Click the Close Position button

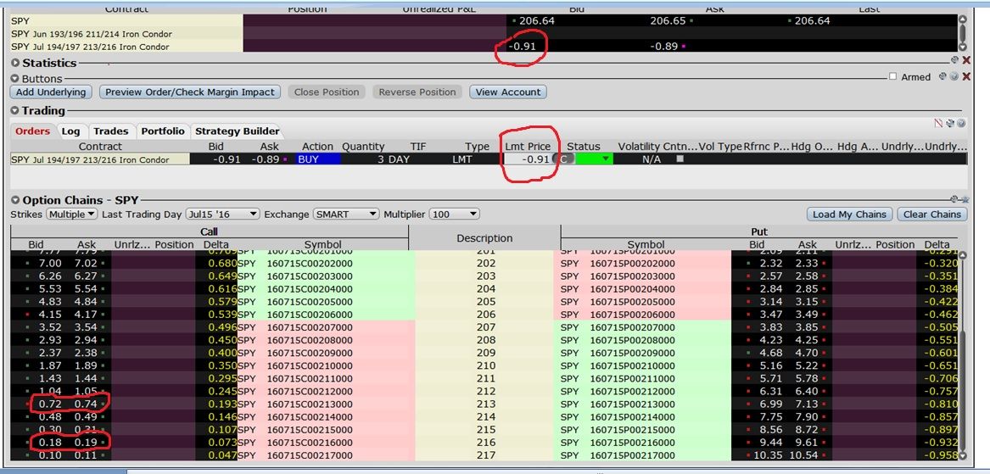coord(327,92)
